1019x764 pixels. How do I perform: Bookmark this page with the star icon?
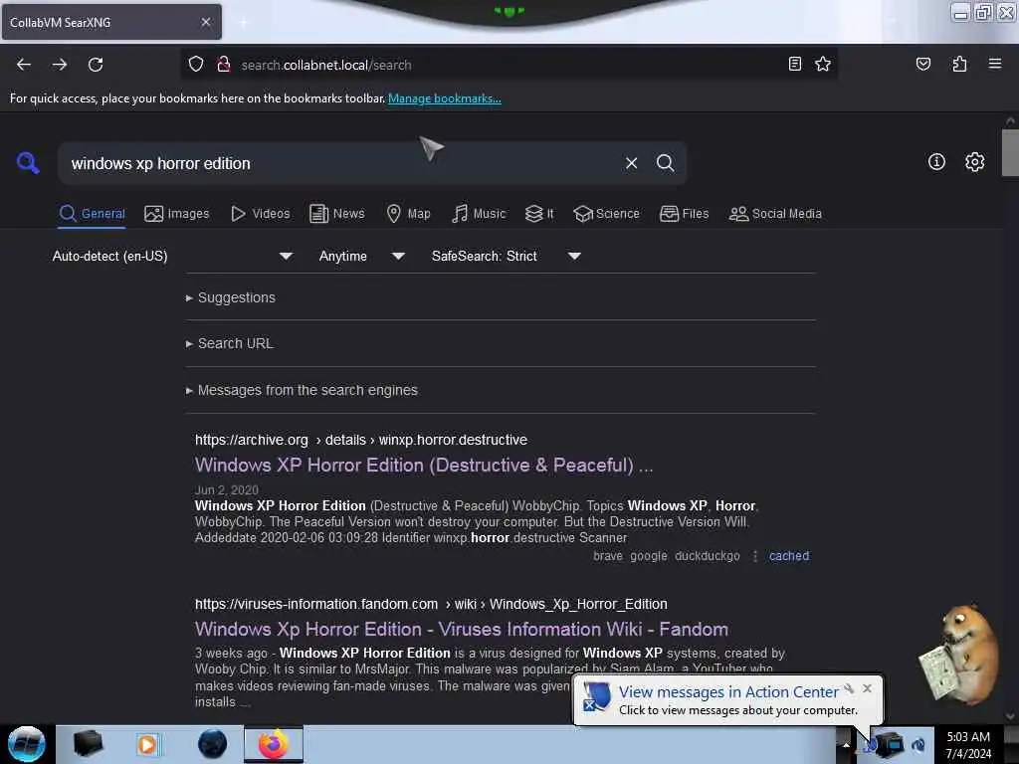[x=823, y=64]
